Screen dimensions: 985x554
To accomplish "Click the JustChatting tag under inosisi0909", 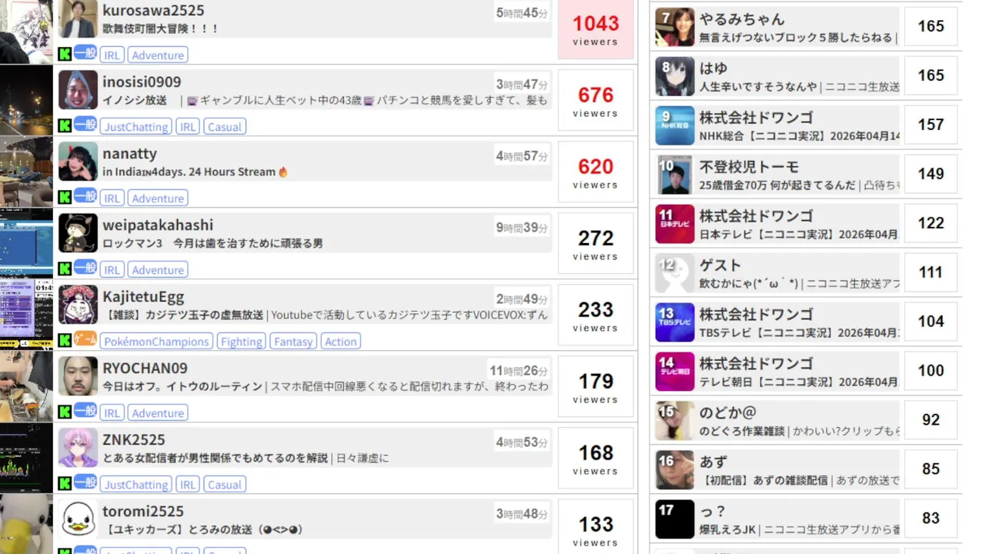I will click(136, 127).
